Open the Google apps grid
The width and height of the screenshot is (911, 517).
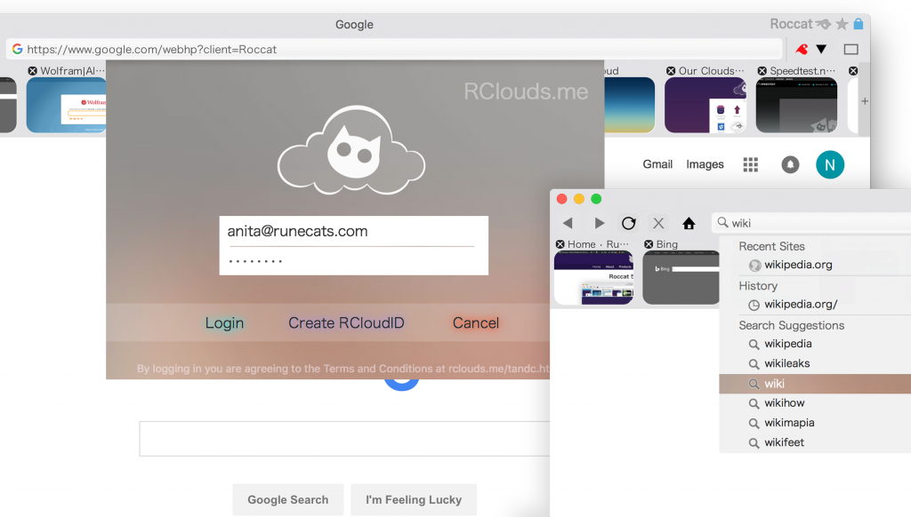pyautogui.click(x=751, y=165)
